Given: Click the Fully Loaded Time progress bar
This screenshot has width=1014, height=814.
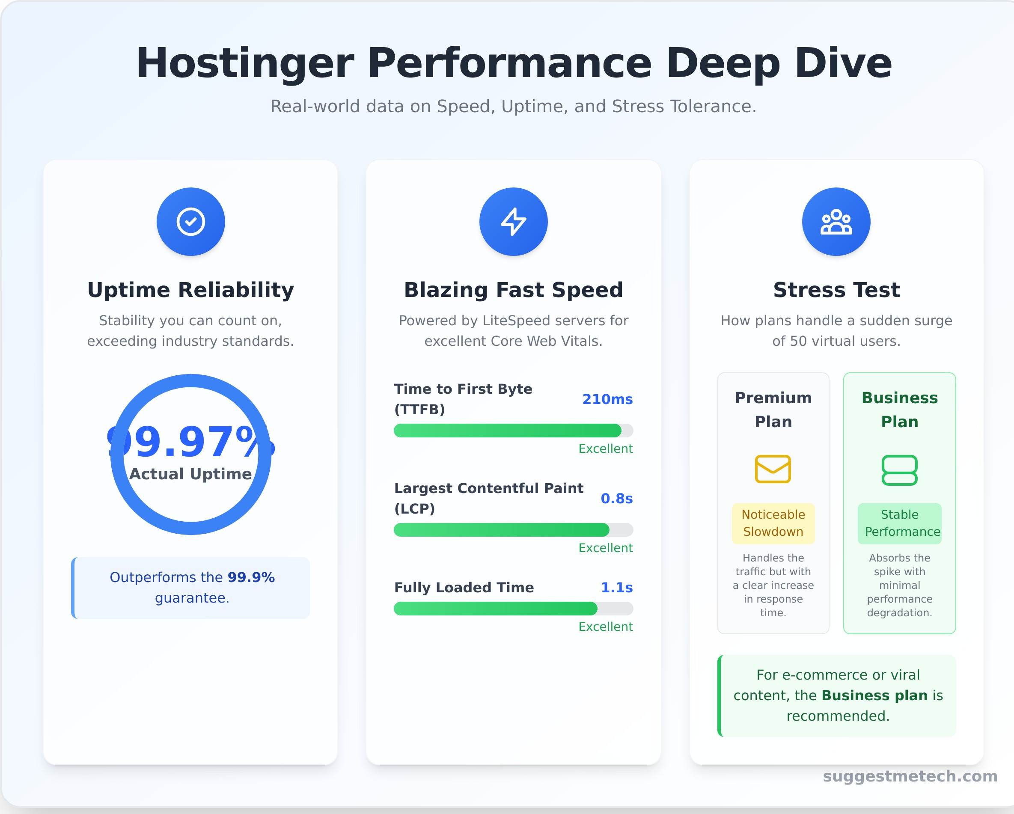Looking at the screenshot, I should [514, 609].
